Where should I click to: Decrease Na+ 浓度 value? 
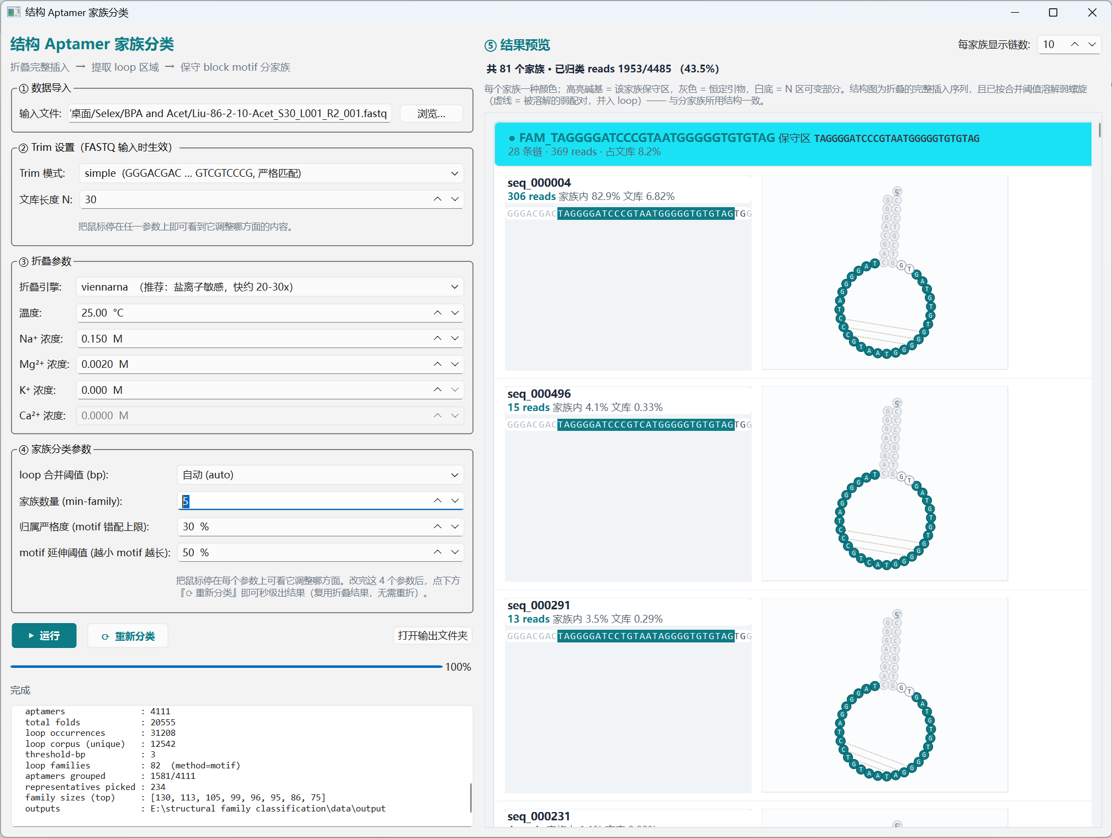[x=455, y=339]
